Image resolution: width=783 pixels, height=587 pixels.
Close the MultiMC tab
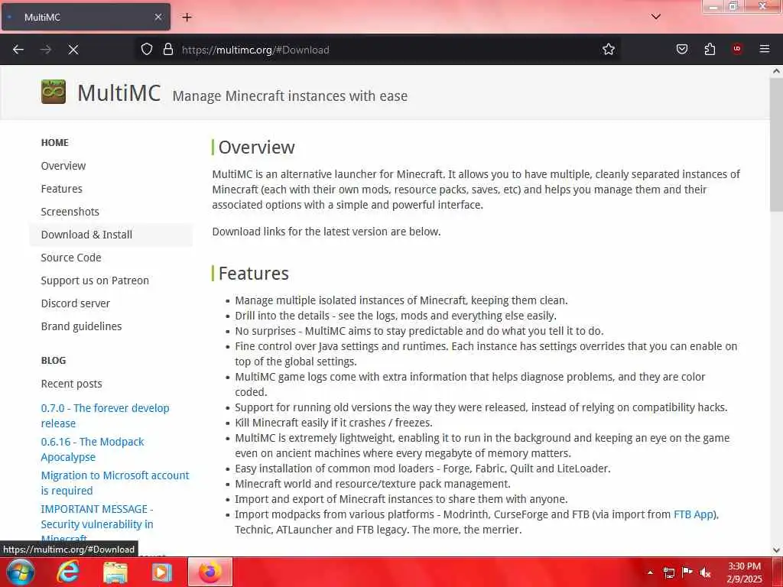[158, 17]
